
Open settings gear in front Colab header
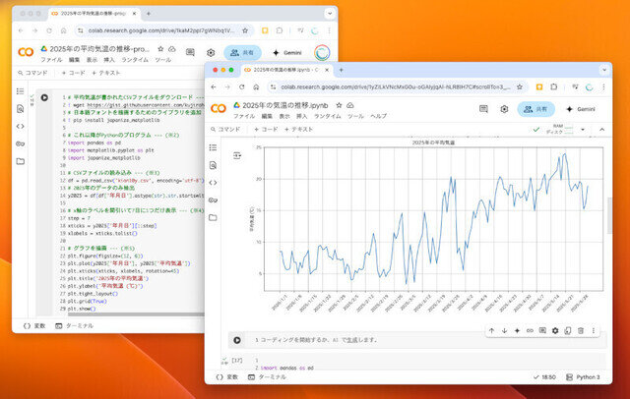(504, 109)
